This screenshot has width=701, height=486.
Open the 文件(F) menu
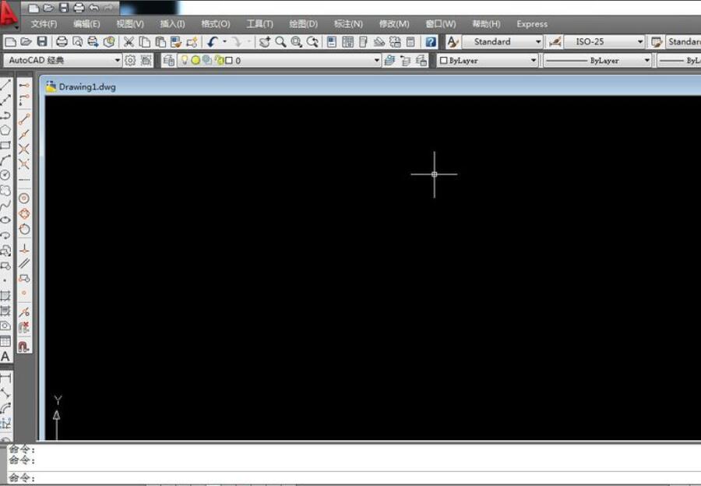[44, 24]
